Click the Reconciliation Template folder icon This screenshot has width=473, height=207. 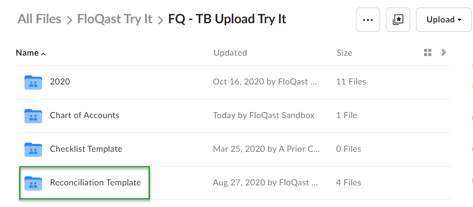[x=33, y=183]
